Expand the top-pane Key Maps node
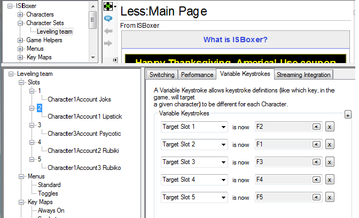Image resolution: width=359 pixels, height=218 pixels. [x=20, y=57]
